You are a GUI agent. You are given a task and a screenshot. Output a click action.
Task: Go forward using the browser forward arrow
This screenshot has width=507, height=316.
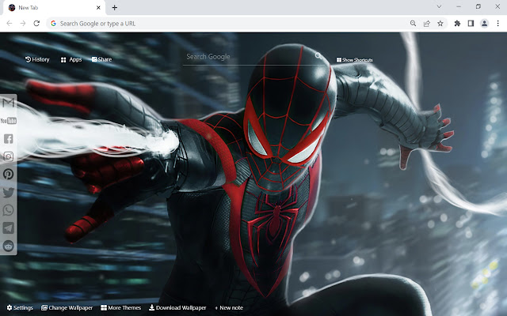point(23,23)
